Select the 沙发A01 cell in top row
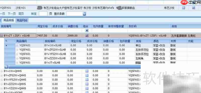201x93 pixels. click(x=26, y=8)
